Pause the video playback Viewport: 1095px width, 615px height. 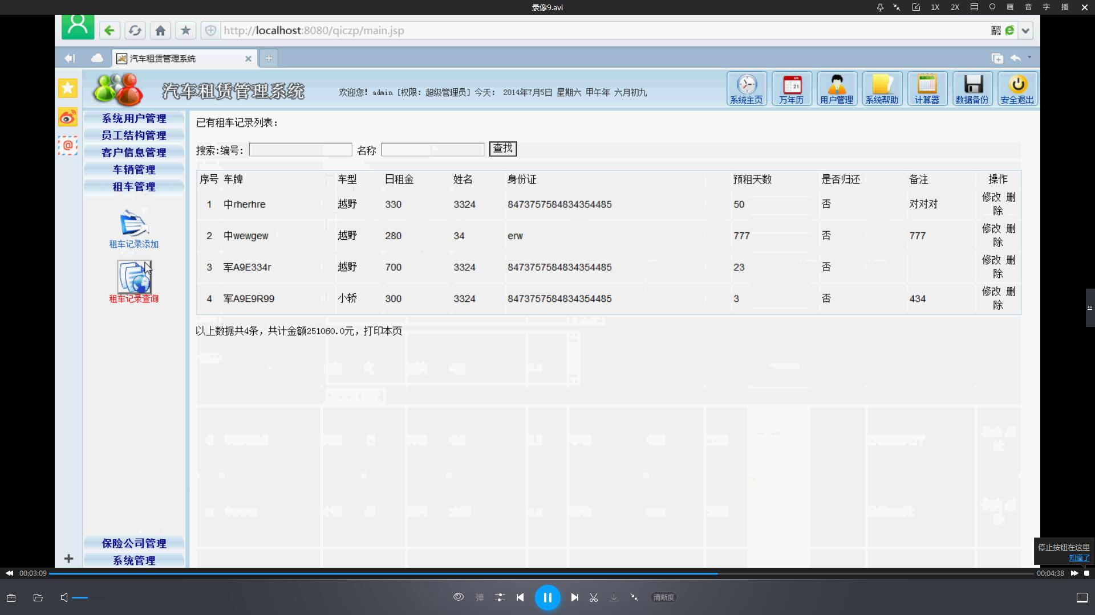click(547, 597)
